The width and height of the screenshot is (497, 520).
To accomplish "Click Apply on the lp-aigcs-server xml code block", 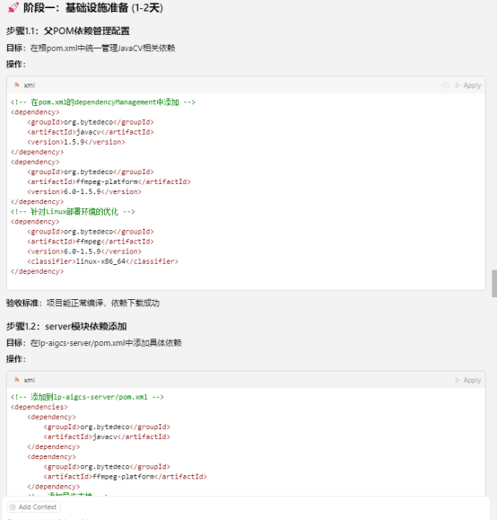I will click(x=468, y=380).
